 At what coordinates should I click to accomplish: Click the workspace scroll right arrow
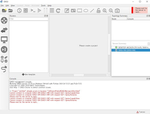[x=107, y=75]
